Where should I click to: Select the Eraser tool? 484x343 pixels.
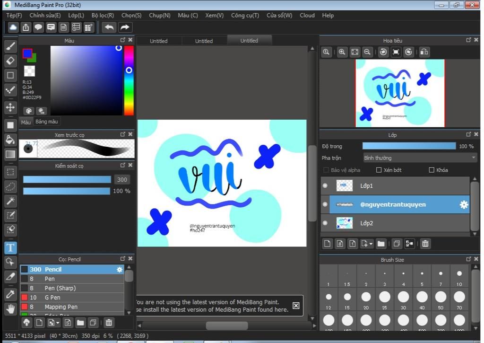point(10,61)
